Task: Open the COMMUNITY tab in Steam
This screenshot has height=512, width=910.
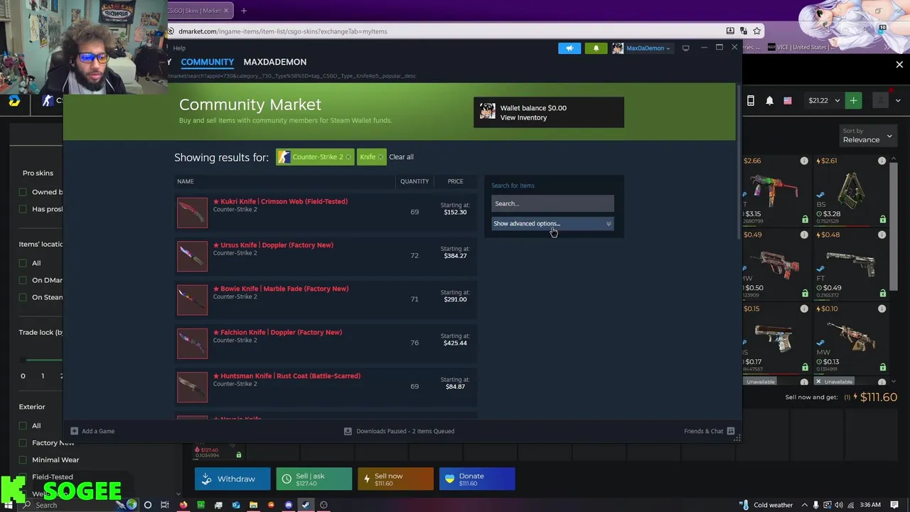Action: coord(207,62)
